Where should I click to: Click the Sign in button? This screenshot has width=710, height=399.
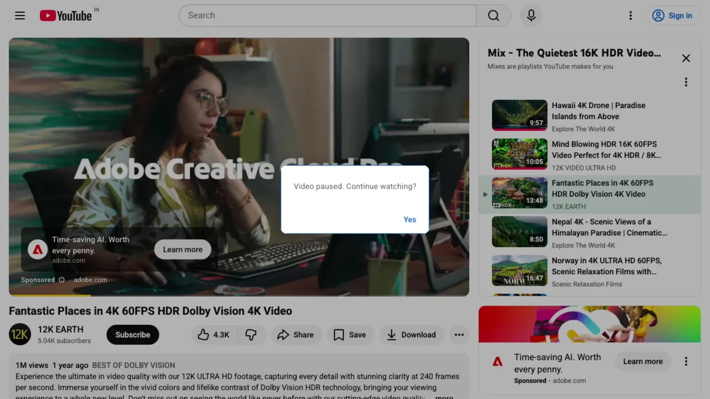tap(672, 16)
